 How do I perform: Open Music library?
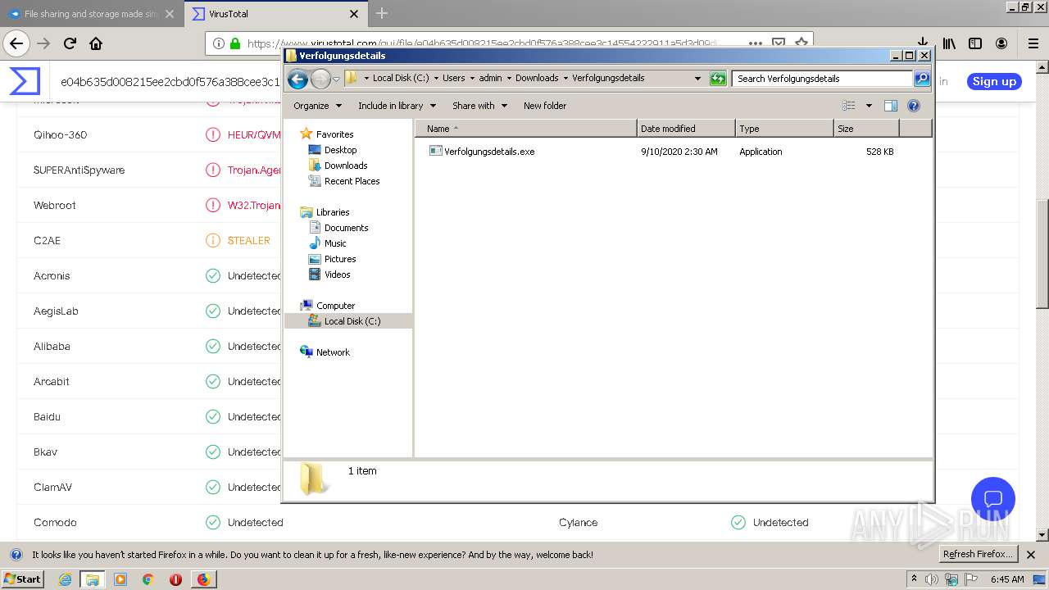click(335, 243)
